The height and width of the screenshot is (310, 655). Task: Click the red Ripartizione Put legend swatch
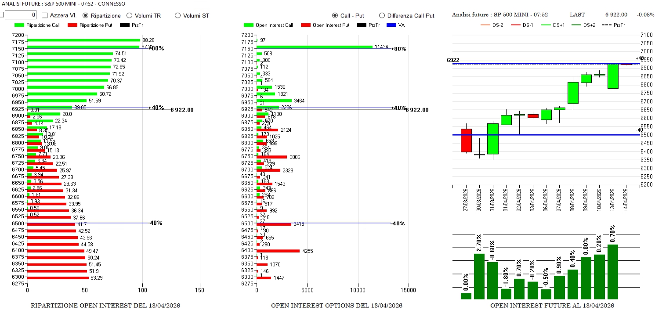tap(73, 25)
